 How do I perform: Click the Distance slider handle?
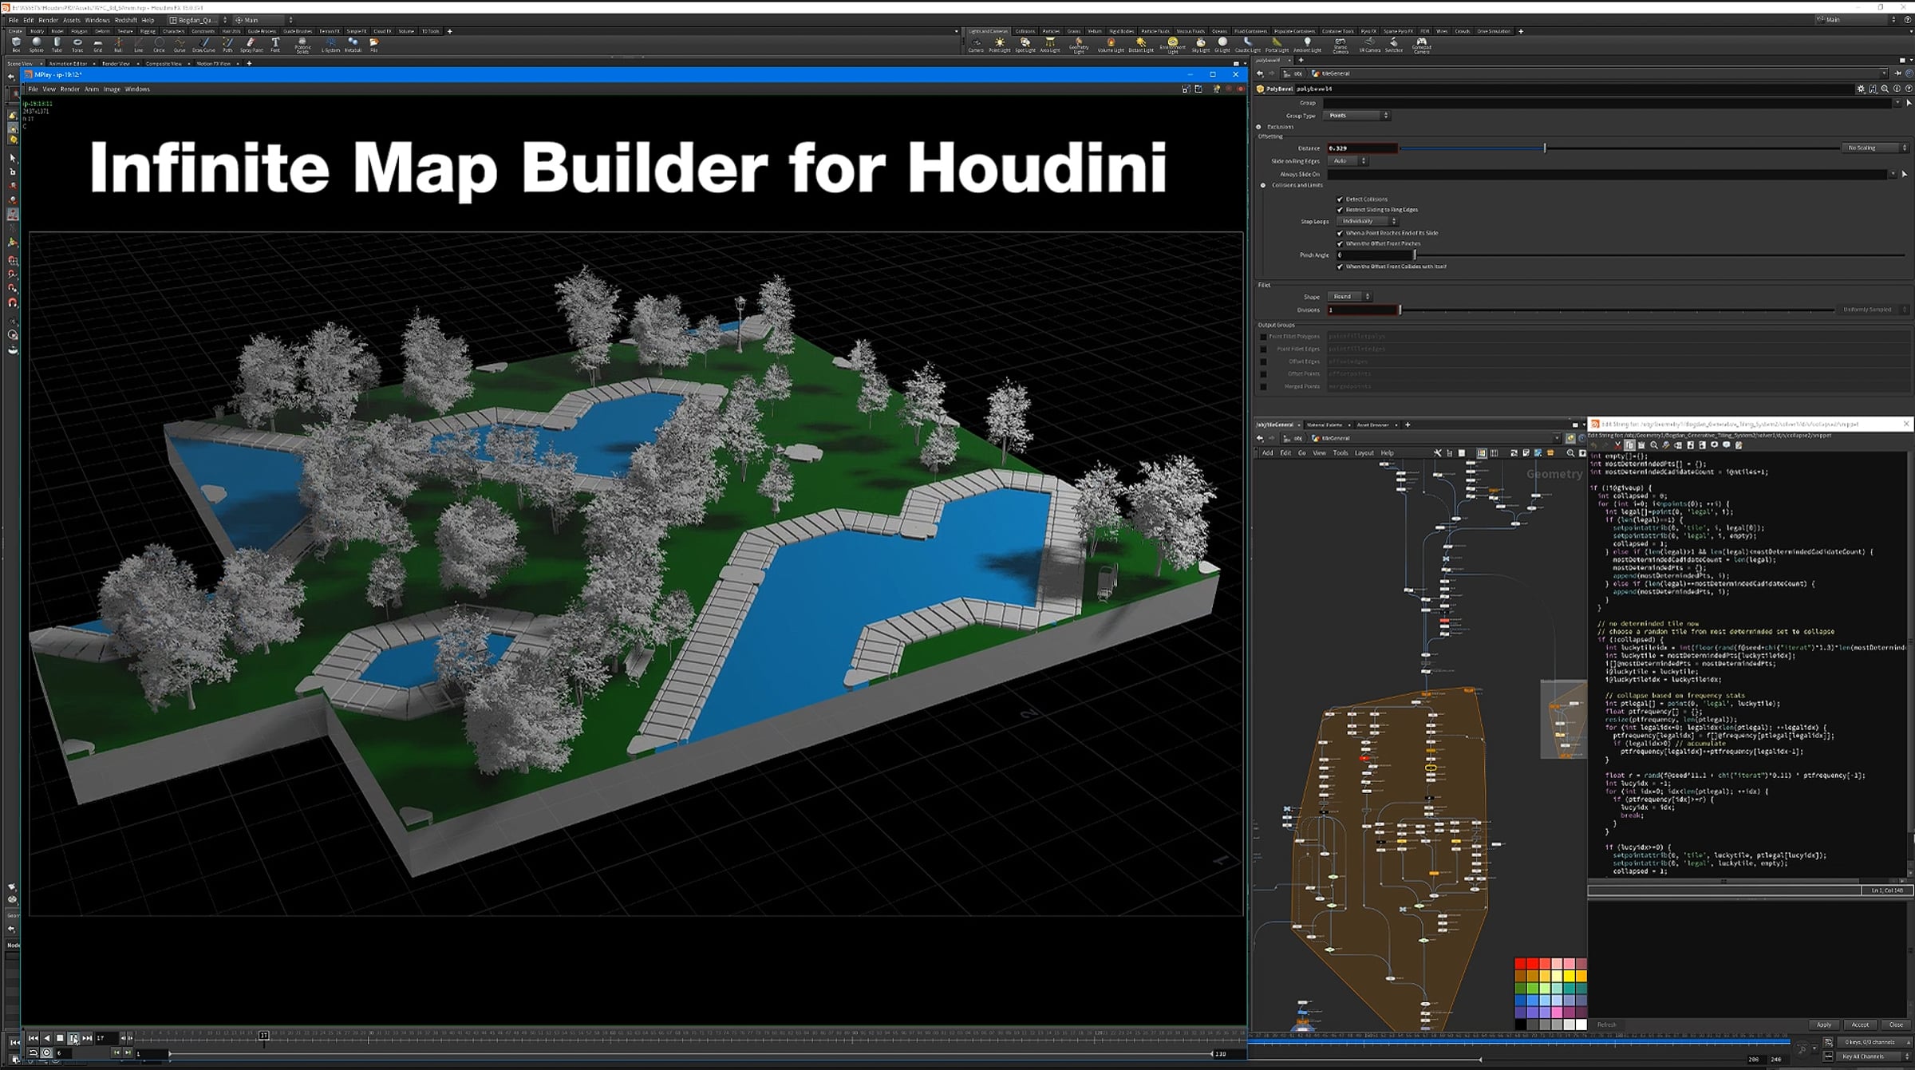click(x=1545, y=148)
